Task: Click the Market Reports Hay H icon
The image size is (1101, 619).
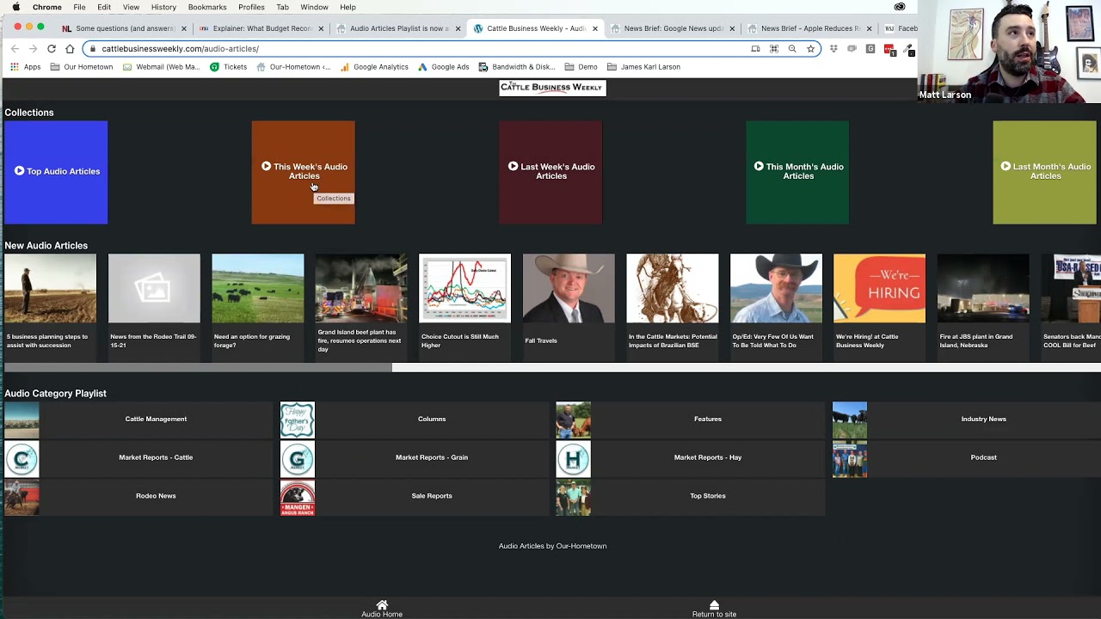Action: tap(574, 458)
